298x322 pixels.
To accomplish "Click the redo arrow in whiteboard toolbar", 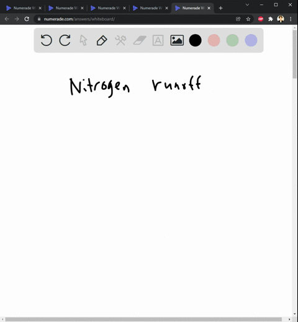I will tap(65, 40).
